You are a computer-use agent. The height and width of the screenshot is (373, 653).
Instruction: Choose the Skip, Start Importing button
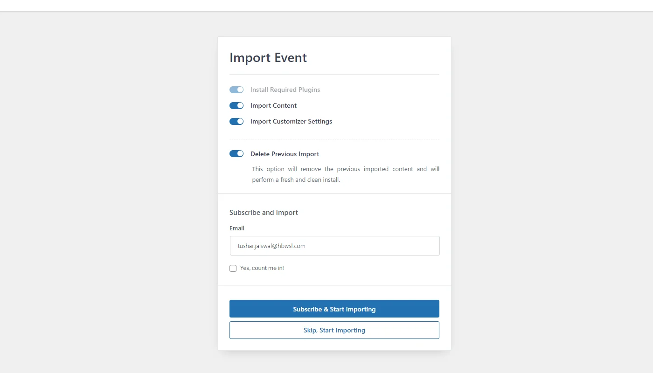tap(334, 330)
